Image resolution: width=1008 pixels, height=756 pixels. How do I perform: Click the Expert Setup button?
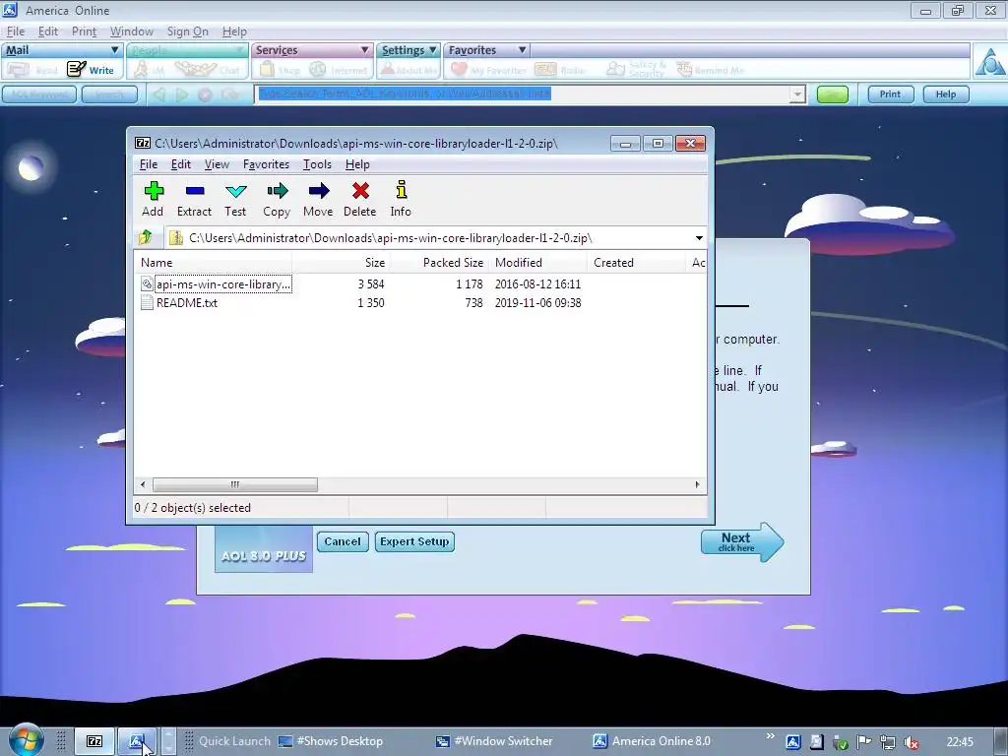[x=414, y=542]
